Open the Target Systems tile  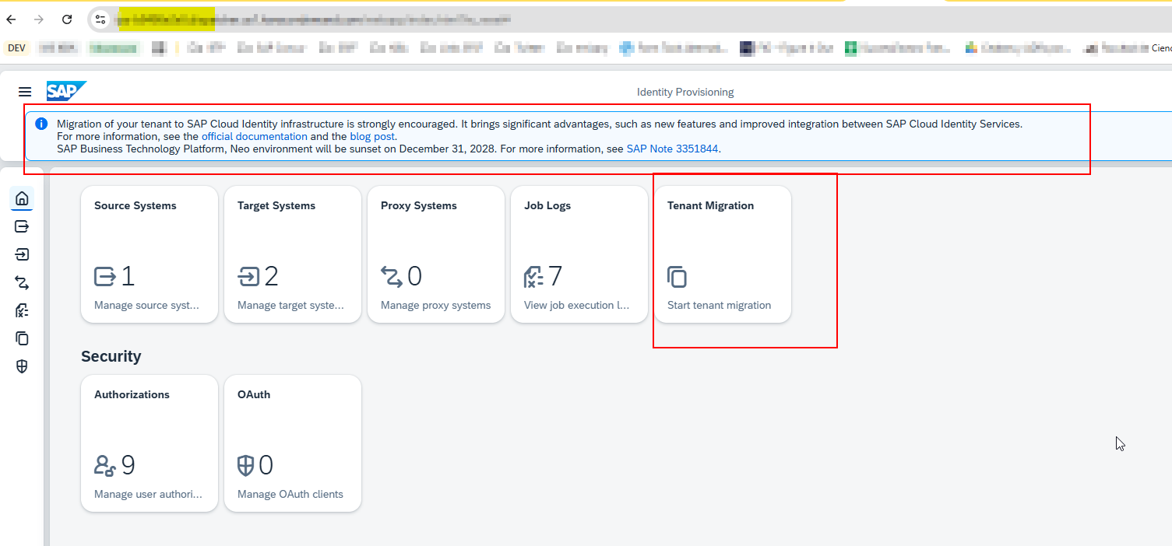pos(293,254)
